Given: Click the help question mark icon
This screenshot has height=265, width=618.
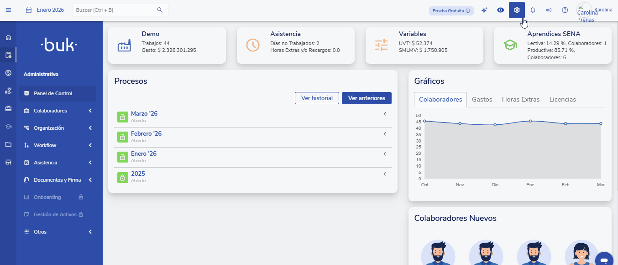Looking at the screenshot, I should (x=565, y=10).
